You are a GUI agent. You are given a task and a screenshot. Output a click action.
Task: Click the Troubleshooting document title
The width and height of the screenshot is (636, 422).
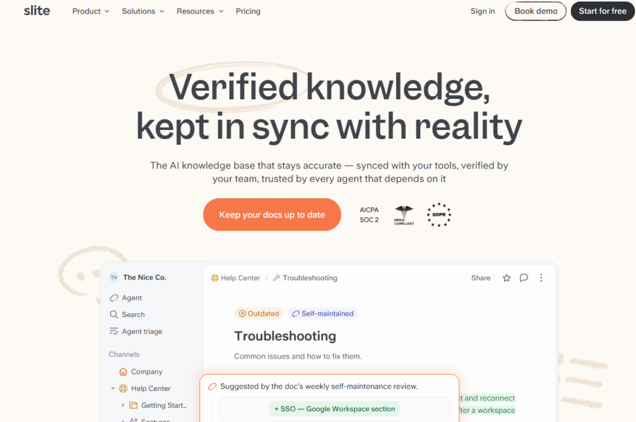pos(285,336)
